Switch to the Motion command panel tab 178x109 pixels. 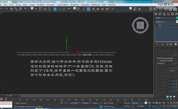168,14
